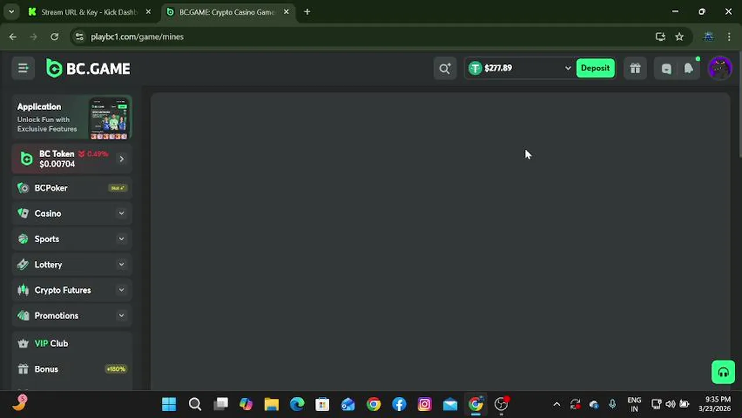Open the Chrome tab search dropdown
Image resolution: width=742 pixels, height=418 pixels.
(x=11, y=12)
